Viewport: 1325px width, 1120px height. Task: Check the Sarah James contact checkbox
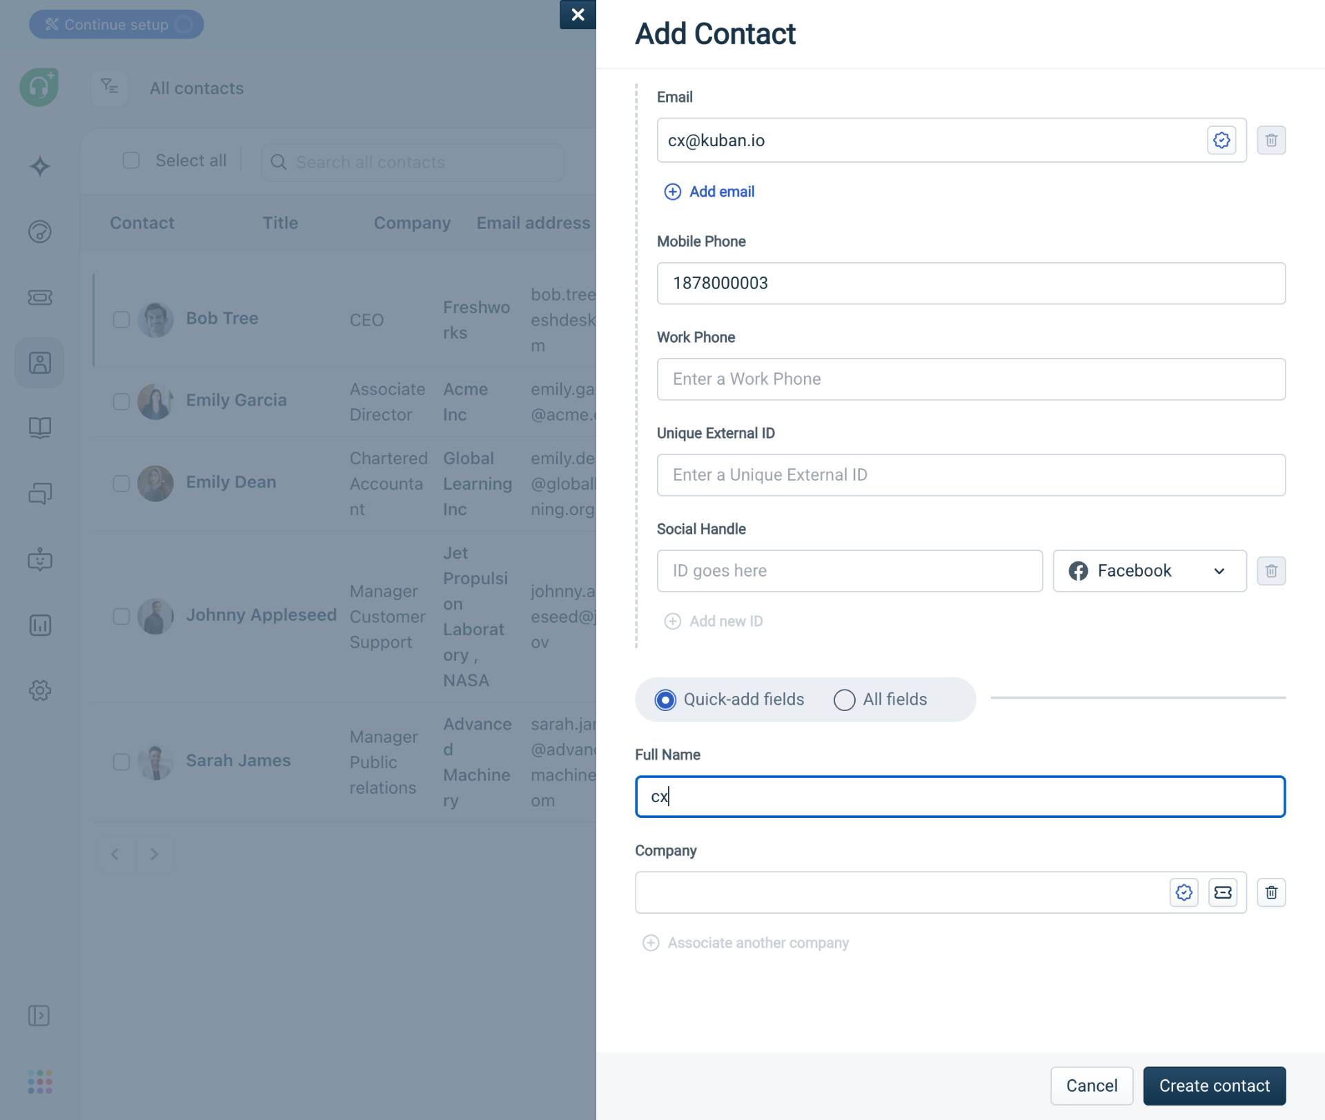tap(121, 761)
